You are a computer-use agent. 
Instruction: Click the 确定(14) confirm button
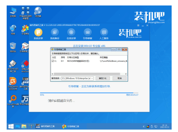click(102, 78)
